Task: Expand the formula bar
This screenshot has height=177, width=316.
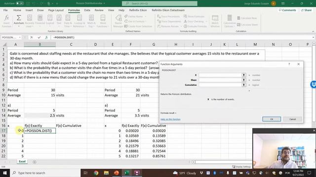Action: [313, 37]
